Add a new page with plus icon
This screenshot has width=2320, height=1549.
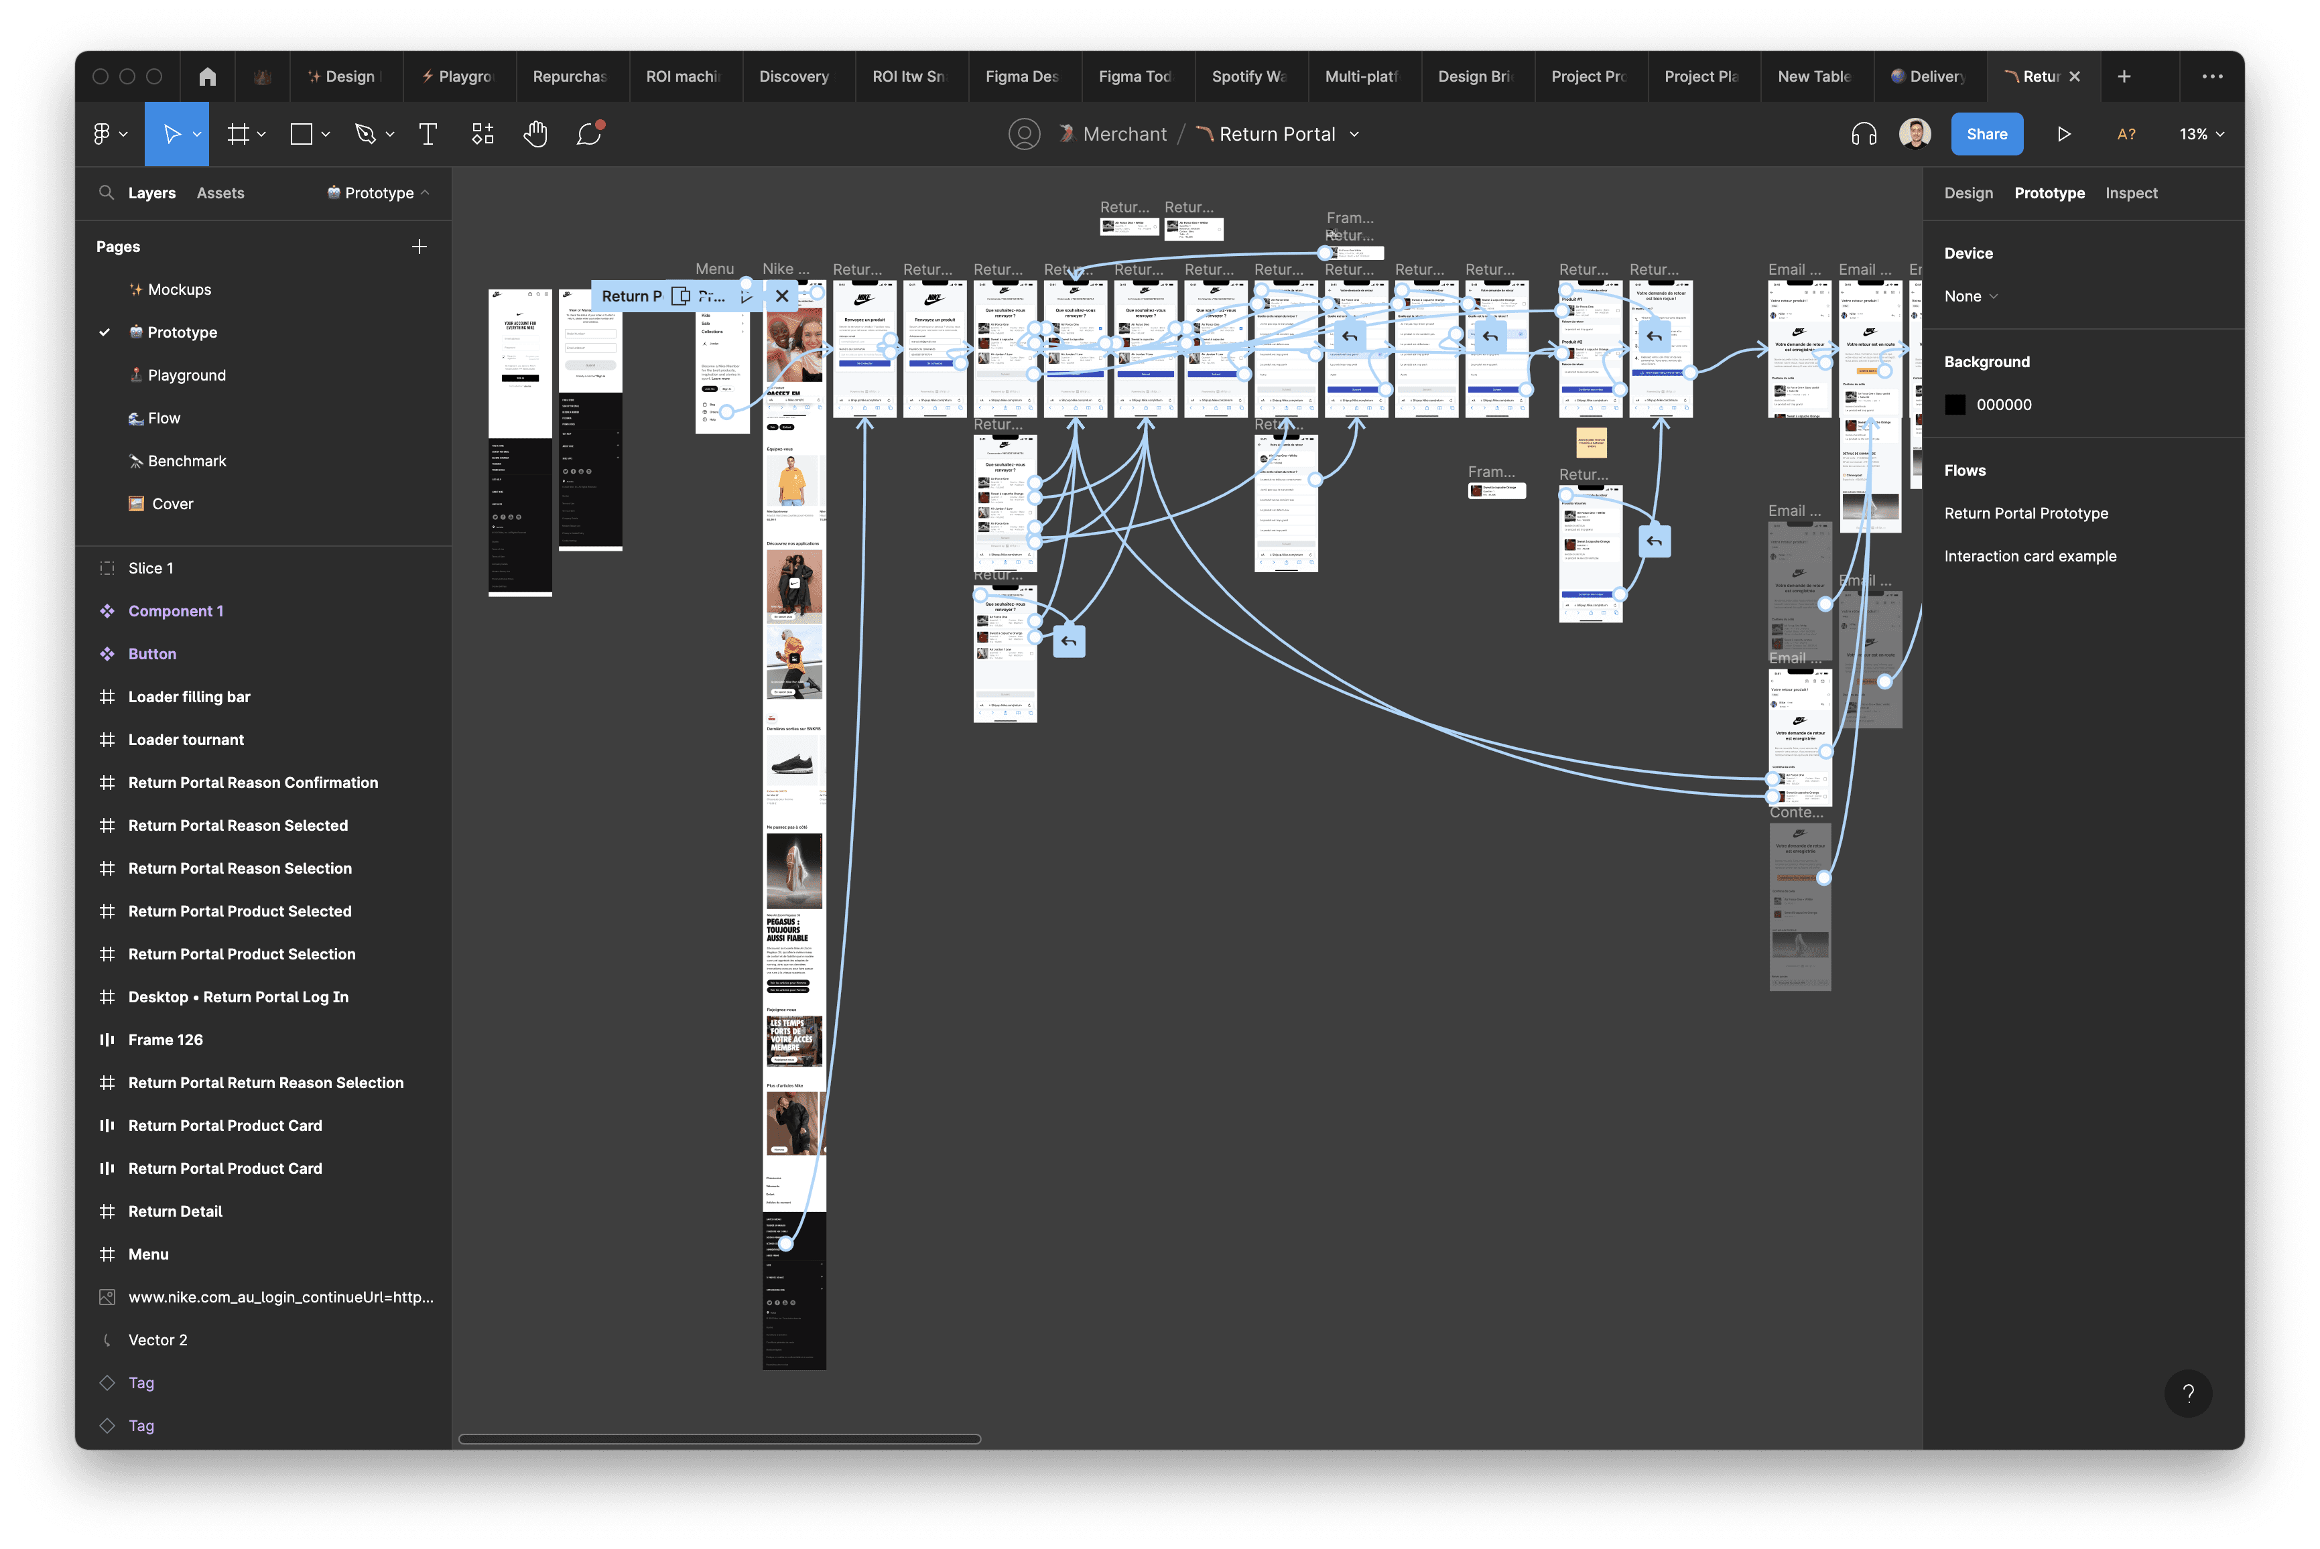coord(419,246)
